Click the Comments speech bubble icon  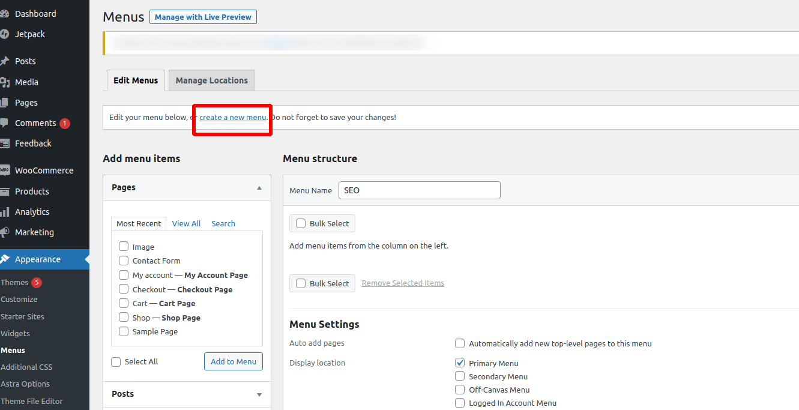pyautogui.click(x=4, y=123)
